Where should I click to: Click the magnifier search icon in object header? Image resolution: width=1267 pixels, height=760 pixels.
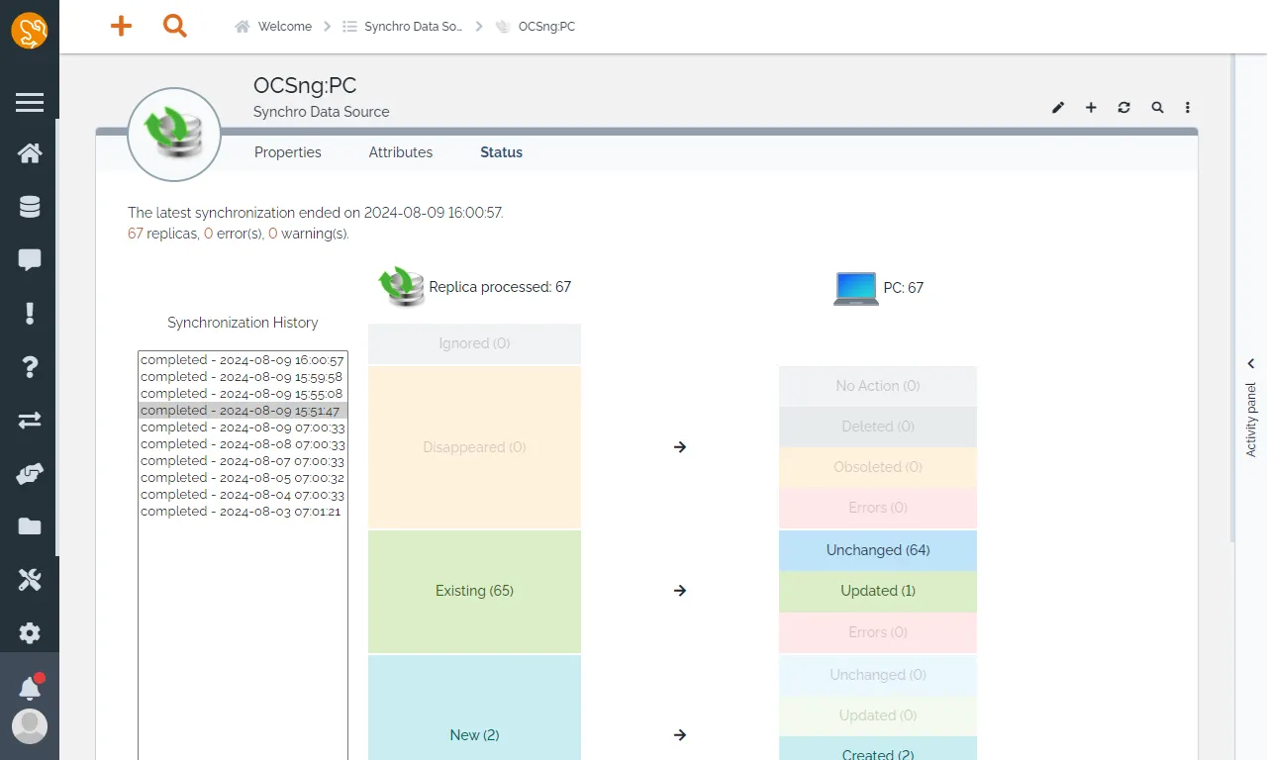pos(1157,107)
